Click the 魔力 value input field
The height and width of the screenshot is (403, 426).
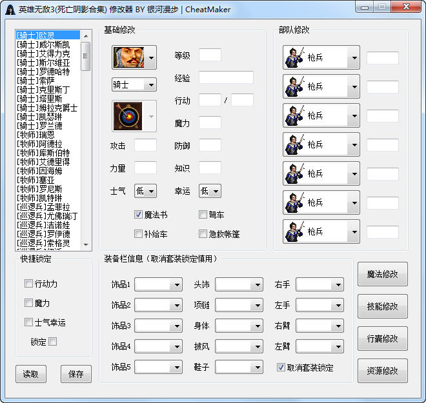click(x=210, y=123)
